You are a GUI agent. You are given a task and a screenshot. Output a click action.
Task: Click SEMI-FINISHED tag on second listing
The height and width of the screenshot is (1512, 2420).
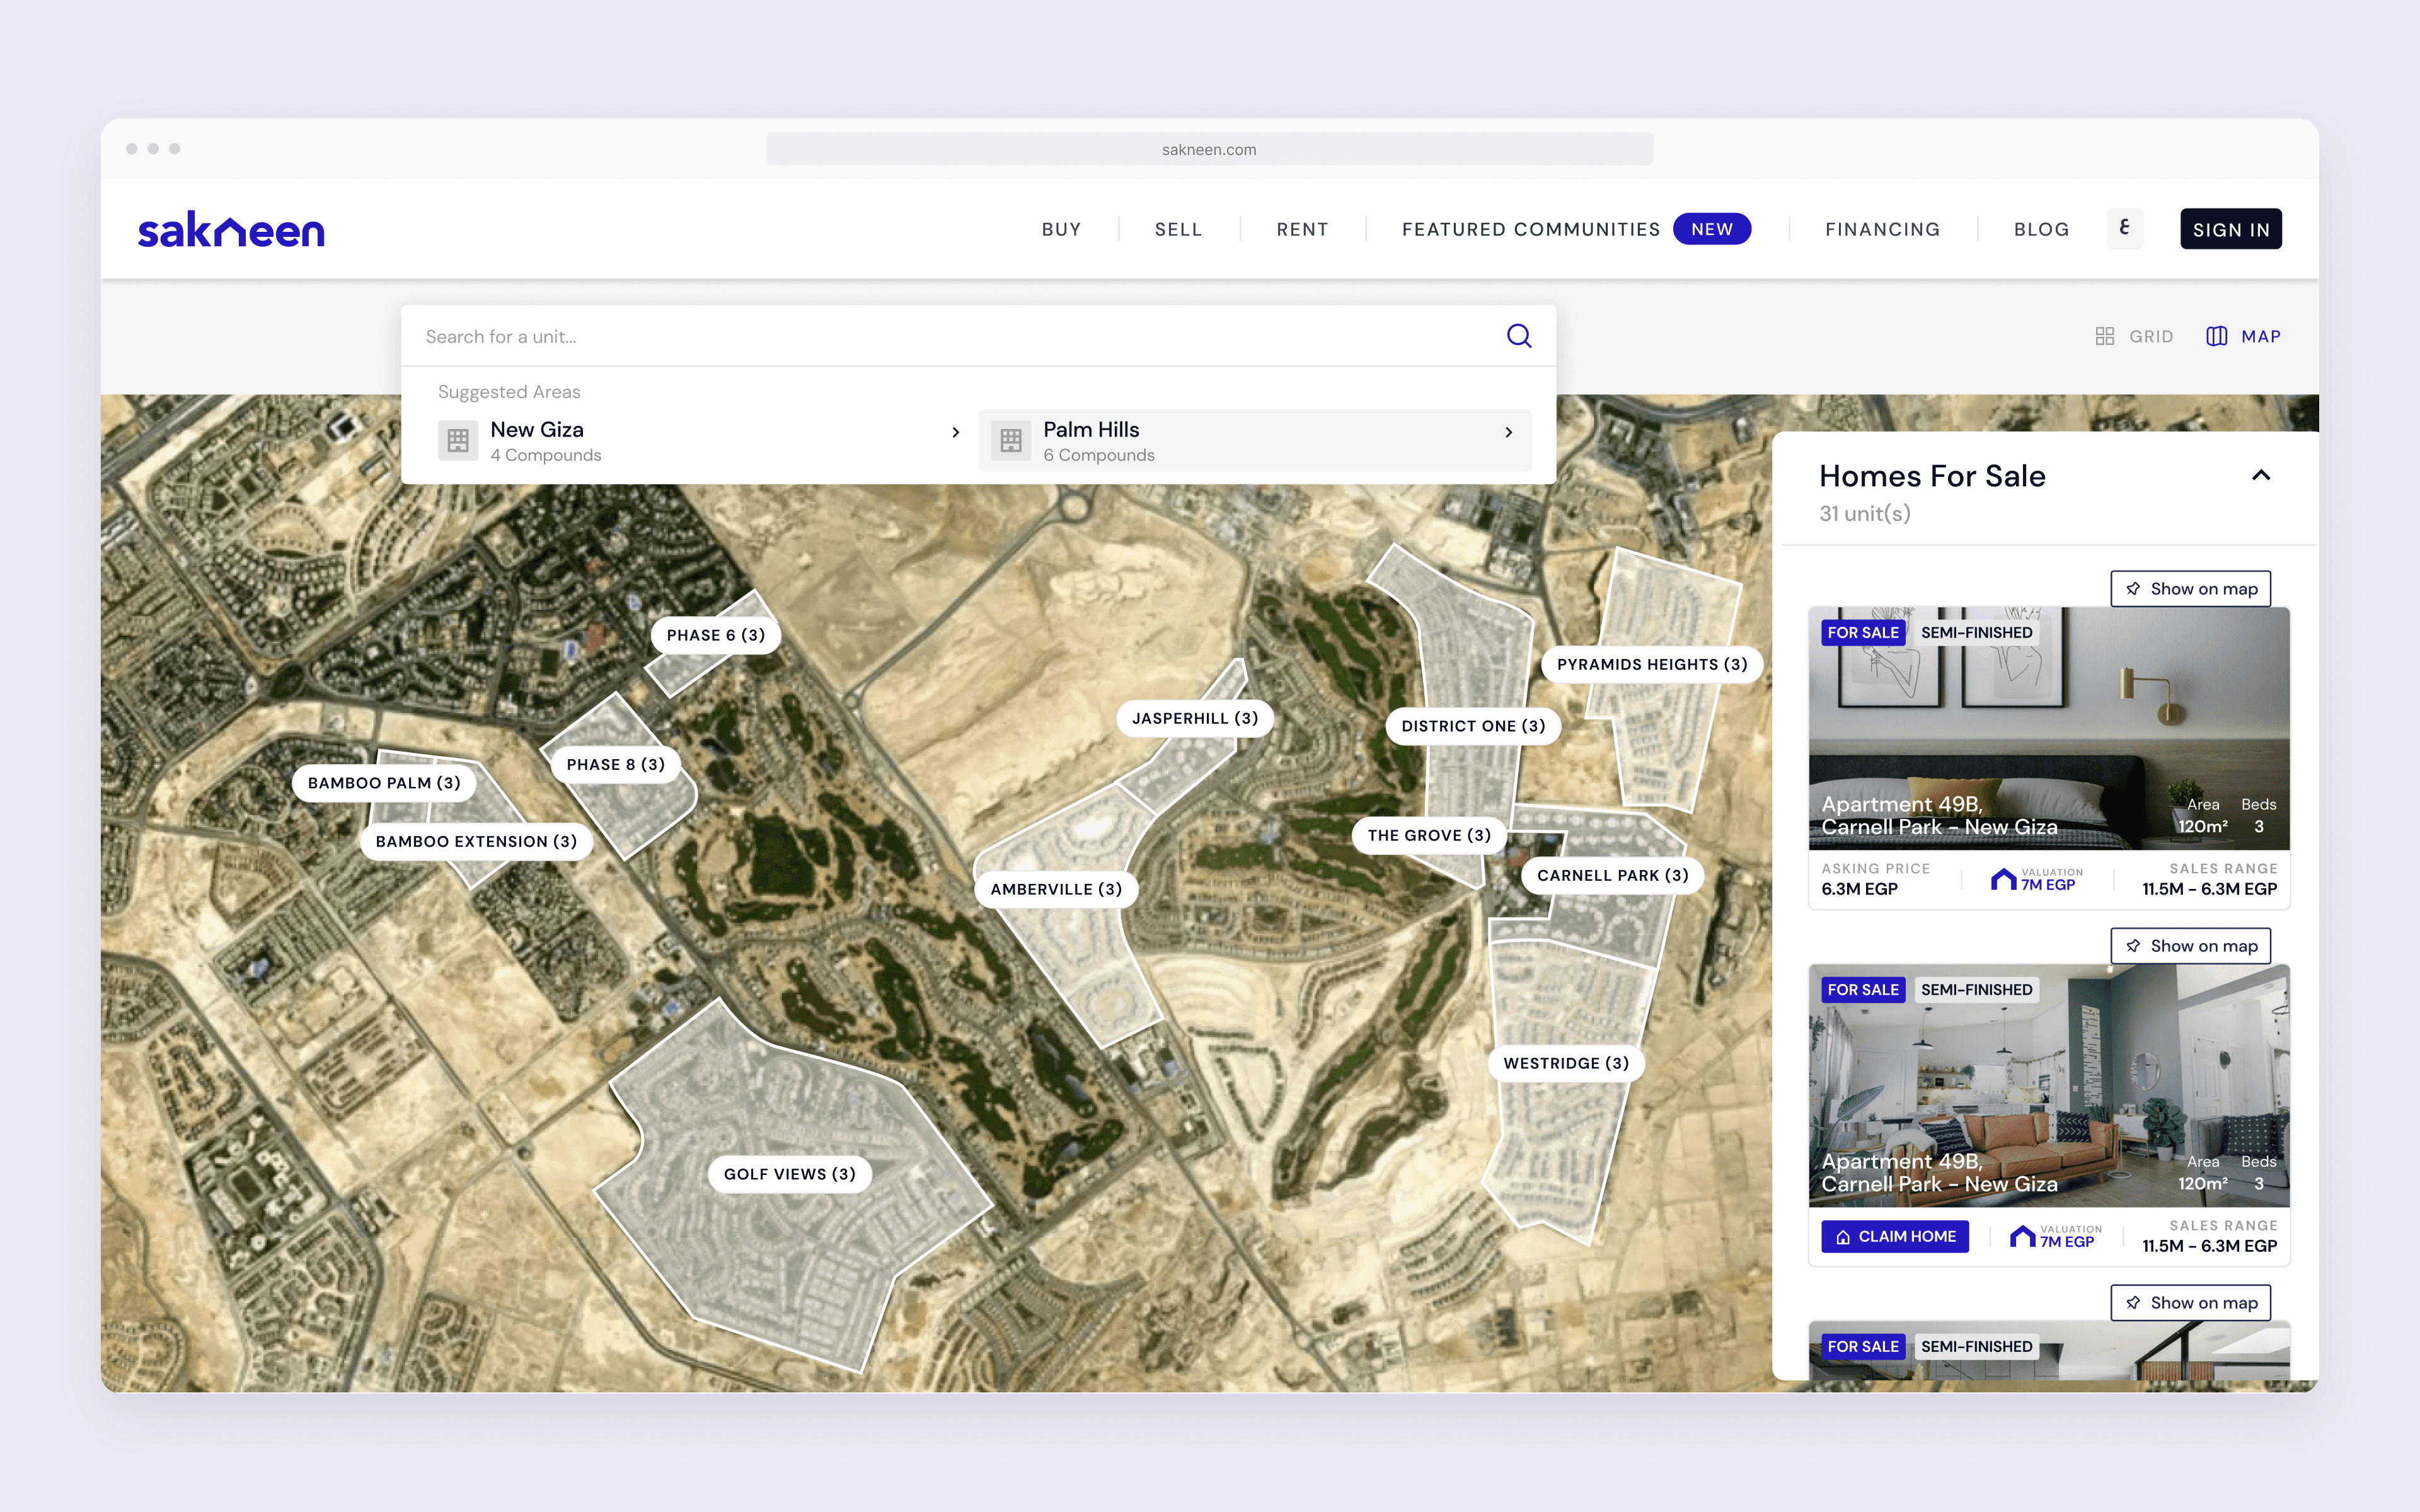pyautogui.click(x=1976, y=989)
